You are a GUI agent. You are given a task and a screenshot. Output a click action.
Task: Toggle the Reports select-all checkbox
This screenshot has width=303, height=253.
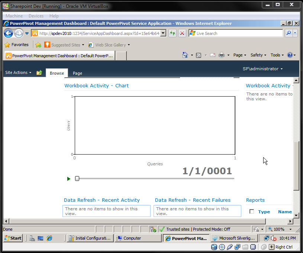252,211
